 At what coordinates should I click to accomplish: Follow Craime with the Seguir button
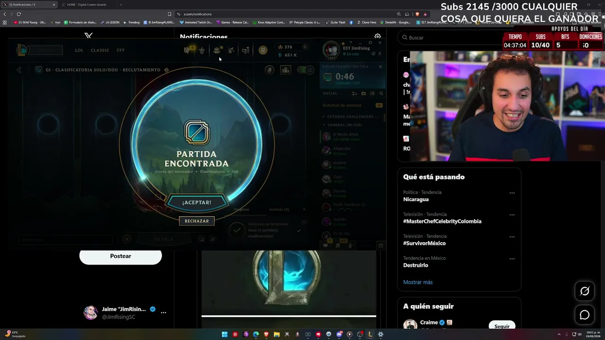(x=502, y=326)
